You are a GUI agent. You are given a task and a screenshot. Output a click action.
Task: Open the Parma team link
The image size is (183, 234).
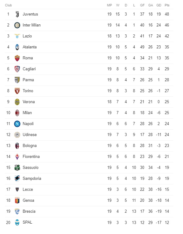[x=28, y=80]
